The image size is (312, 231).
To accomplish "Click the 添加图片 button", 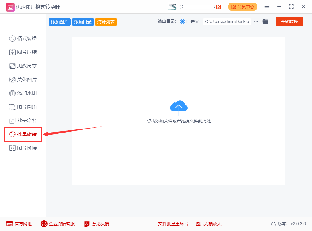I will tap(59, 22).
